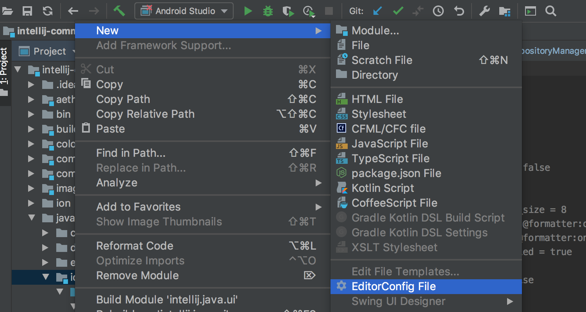Expand the bin folder arrow
This screenshot has height=312, width=586.
(x=31, y=114)
